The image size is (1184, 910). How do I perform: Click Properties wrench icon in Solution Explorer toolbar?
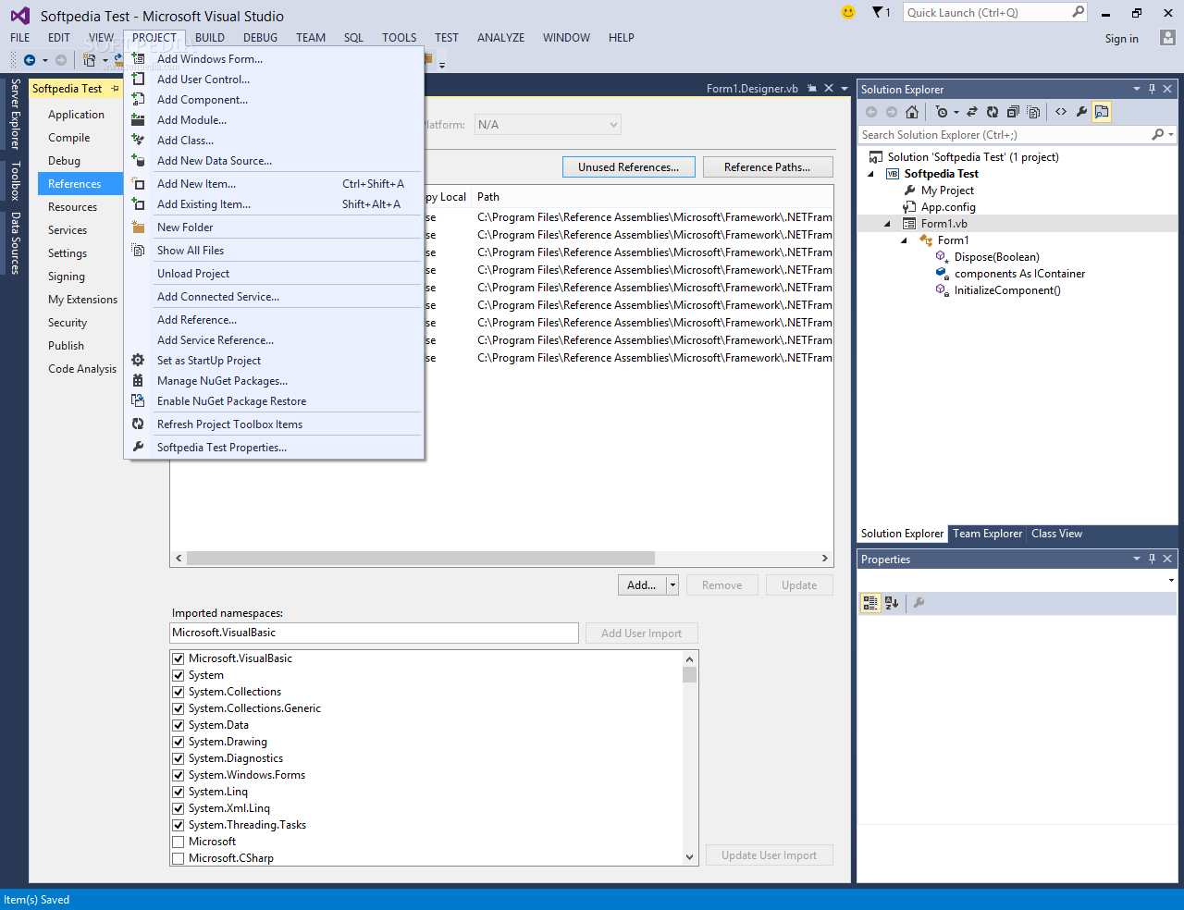click(x=1081, y=112)
